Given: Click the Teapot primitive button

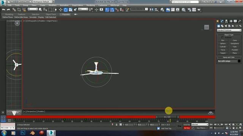Looking at the screenshot, I should pos(223,53).
